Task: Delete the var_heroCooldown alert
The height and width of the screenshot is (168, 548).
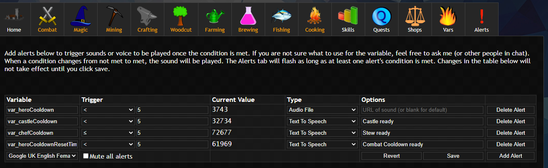Action: pos(511,110)
